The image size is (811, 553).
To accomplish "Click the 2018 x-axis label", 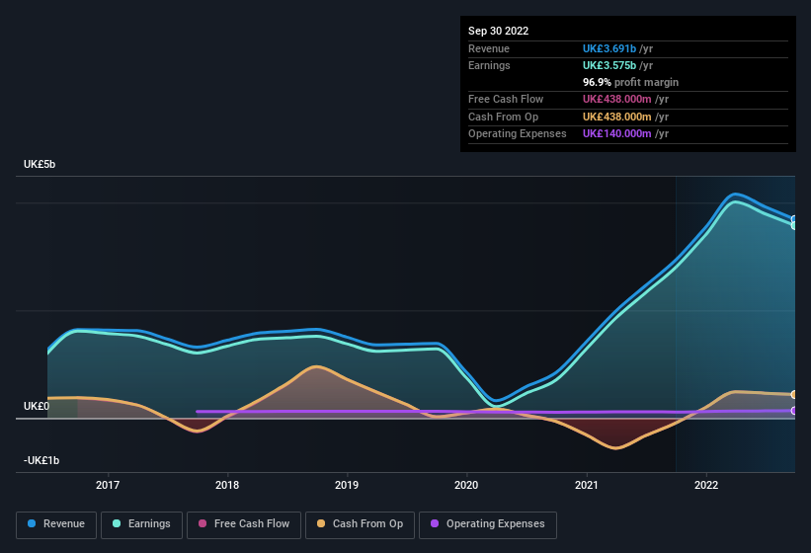I will pyautogui.click(x=227, y=485).
